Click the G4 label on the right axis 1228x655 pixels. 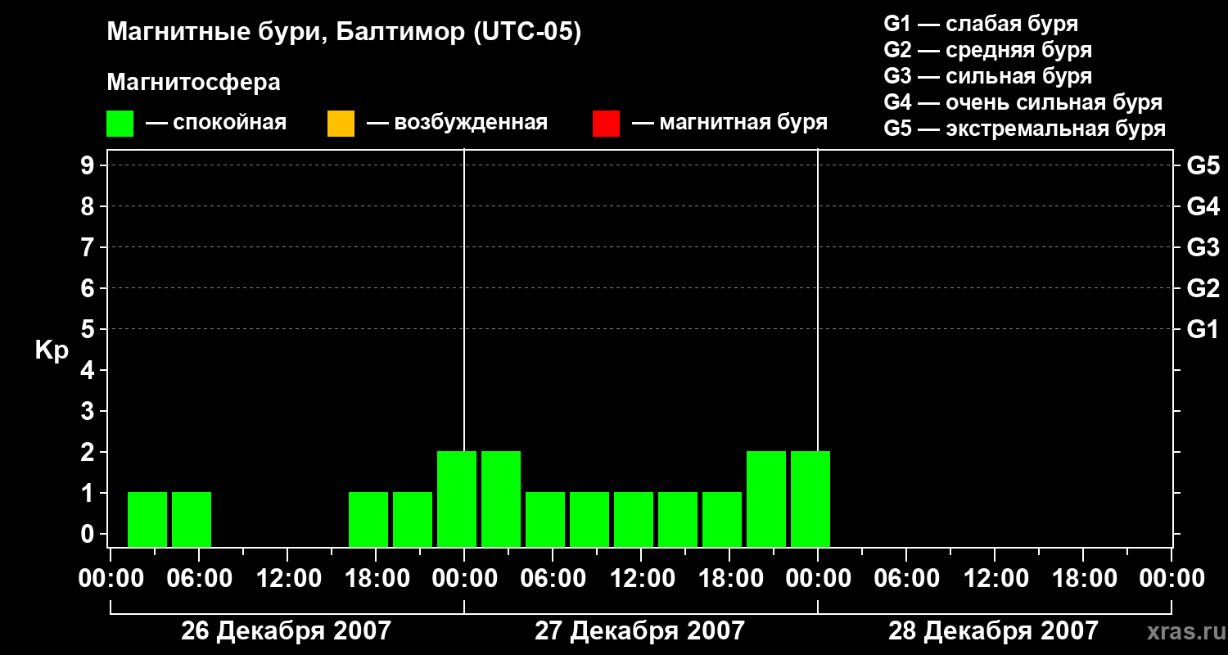pos(1203,206)
